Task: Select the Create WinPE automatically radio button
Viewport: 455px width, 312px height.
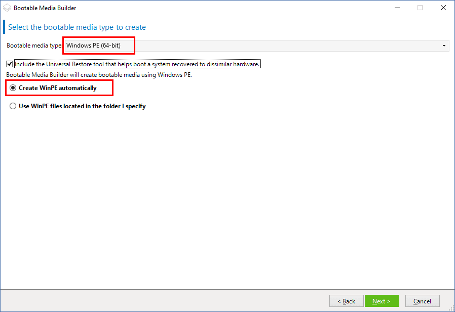Action: (13, 88)
